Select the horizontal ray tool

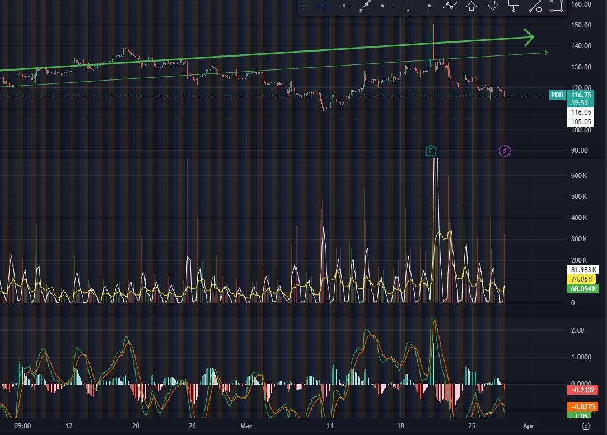(x=386, y=6)
